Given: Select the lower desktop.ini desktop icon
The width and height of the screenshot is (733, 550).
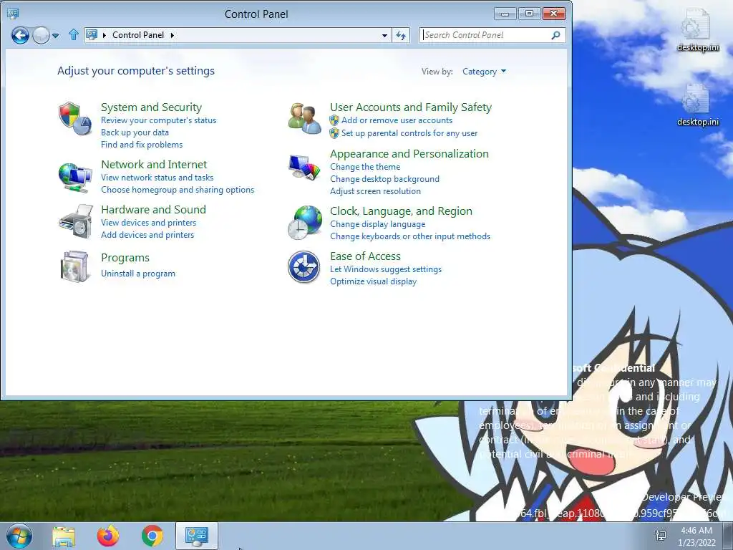Looking at the screenshot, I should 697,105.
